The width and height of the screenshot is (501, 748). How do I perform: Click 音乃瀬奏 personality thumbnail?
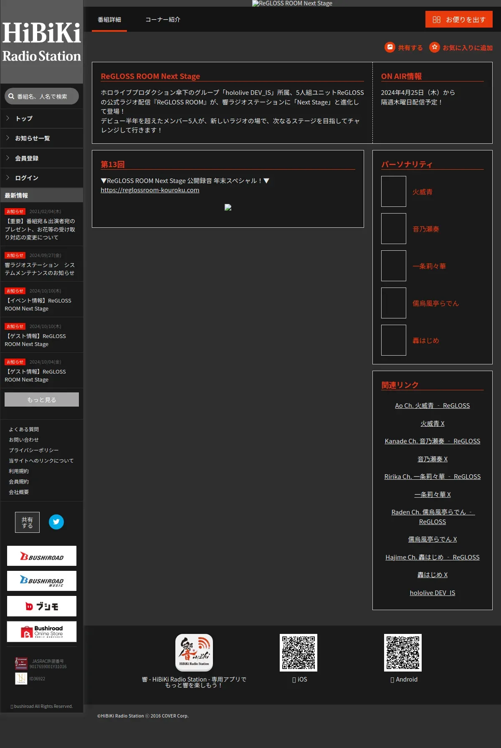click(x=394, y=229)
